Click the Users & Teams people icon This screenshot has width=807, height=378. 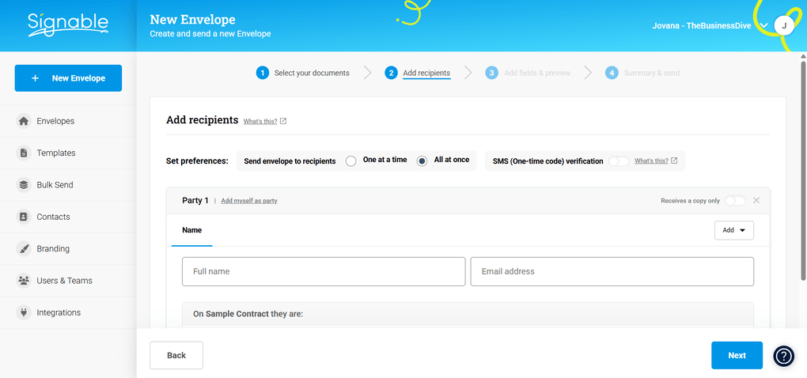tap(24, 281)
